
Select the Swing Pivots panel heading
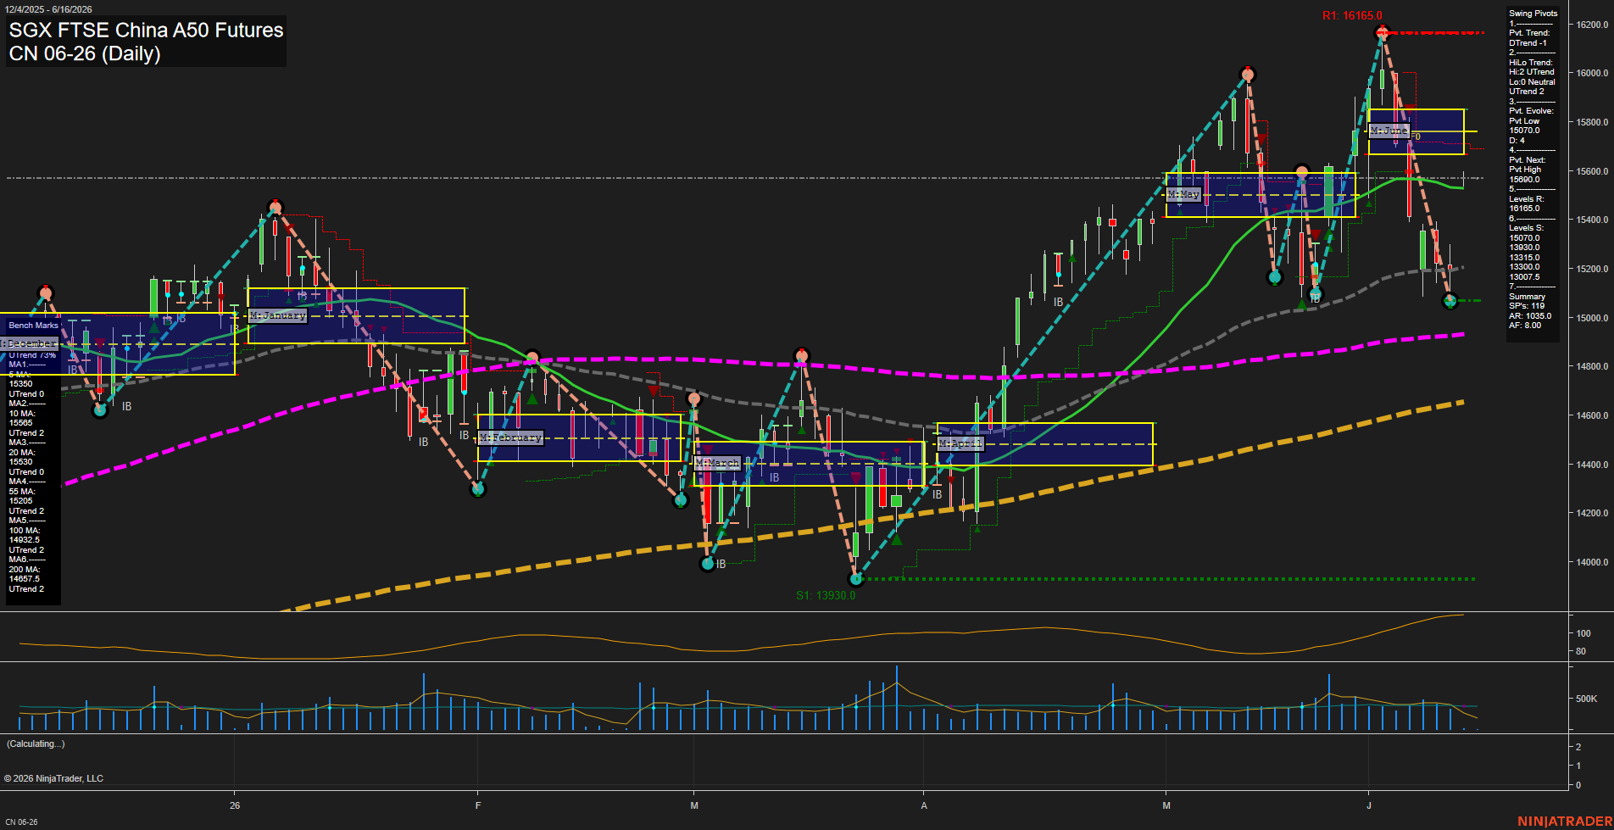(1533, 14)
